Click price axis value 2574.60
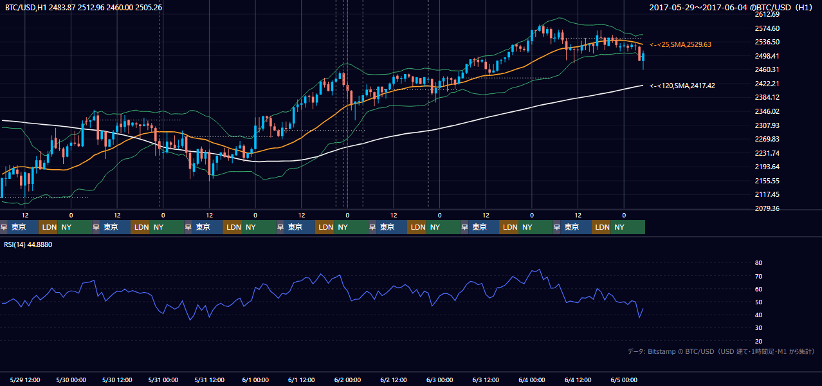The height and width of the screenshot is (386, 822). pos(767,28)
